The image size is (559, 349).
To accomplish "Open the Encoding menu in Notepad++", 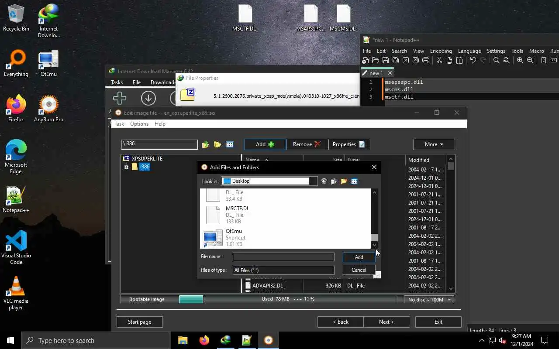I will pyautogui.click(x=441, y=51).
